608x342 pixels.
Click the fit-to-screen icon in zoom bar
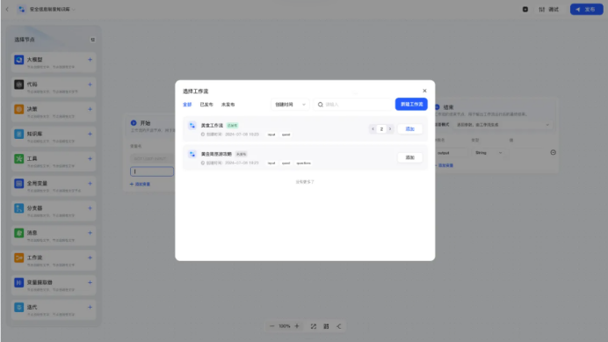pyautogui.click(x=314, y=326)
